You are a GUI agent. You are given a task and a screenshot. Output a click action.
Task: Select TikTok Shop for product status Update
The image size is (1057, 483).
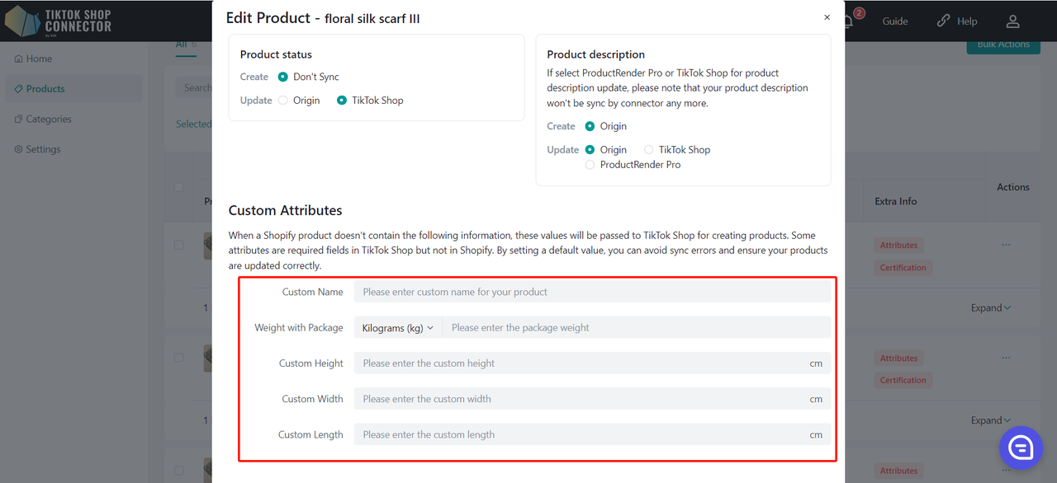pos(342,101)
